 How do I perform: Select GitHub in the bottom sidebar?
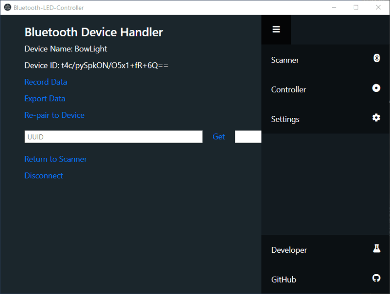point(283,279)
